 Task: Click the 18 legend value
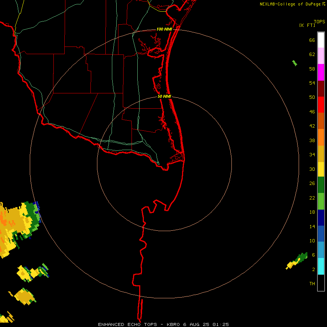(x=312, y=212)
